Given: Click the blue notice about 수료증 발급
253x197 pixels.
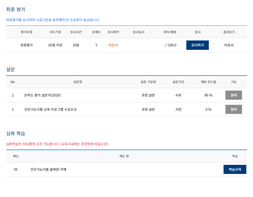Looking at the screenshot, I should click(x=53, y=20).
